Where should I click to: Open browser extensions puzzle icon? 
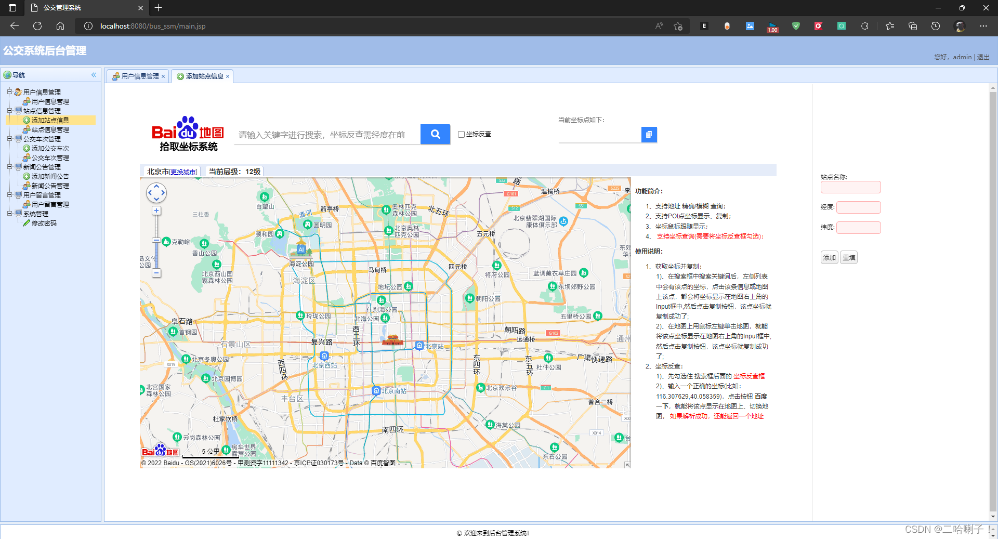pos(864,26)
